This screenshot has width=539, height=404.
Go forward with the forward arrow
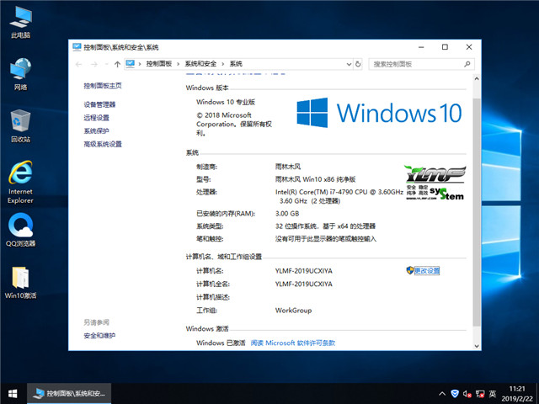click(x=94, y=64)
